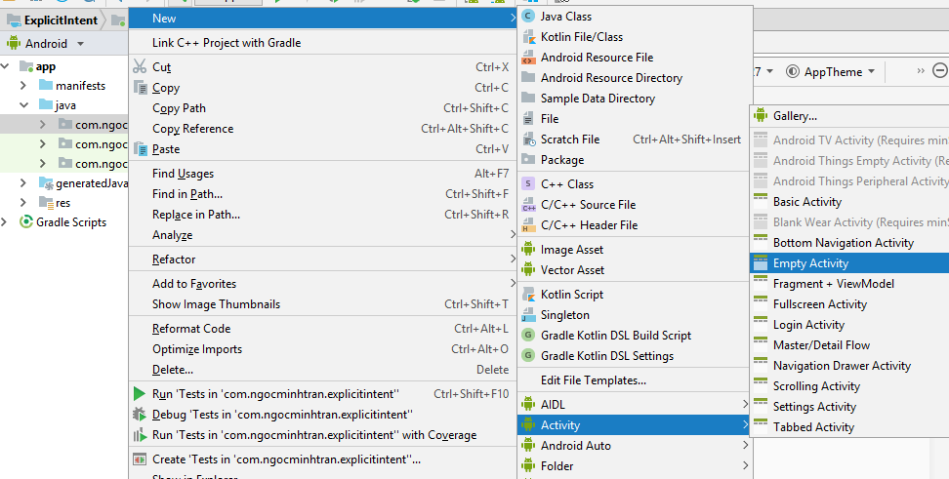Screen dimensions: 949x479
Task: Click the scissors Cut icon
Action: 140,66
